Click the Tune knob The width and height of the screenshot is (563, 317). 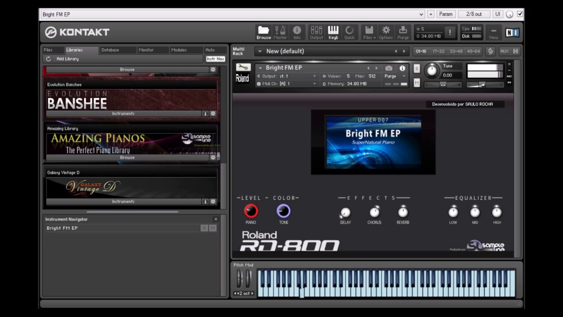[x=432, y=70]
